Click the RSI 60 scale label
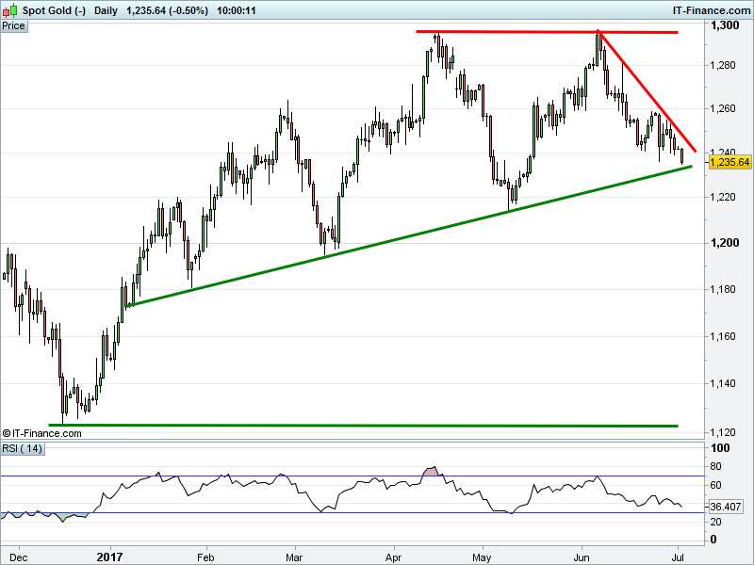 (715, 485)
